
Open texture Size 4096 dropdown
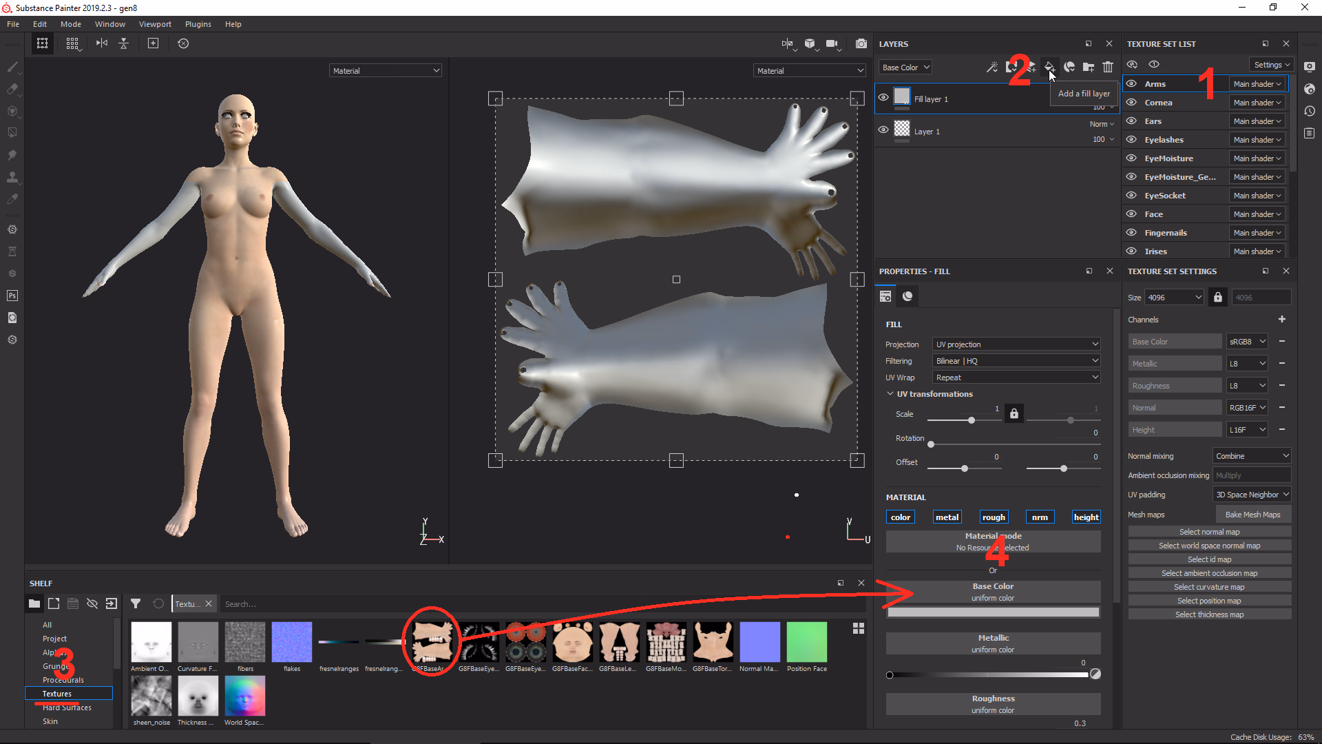(1175, 297)
